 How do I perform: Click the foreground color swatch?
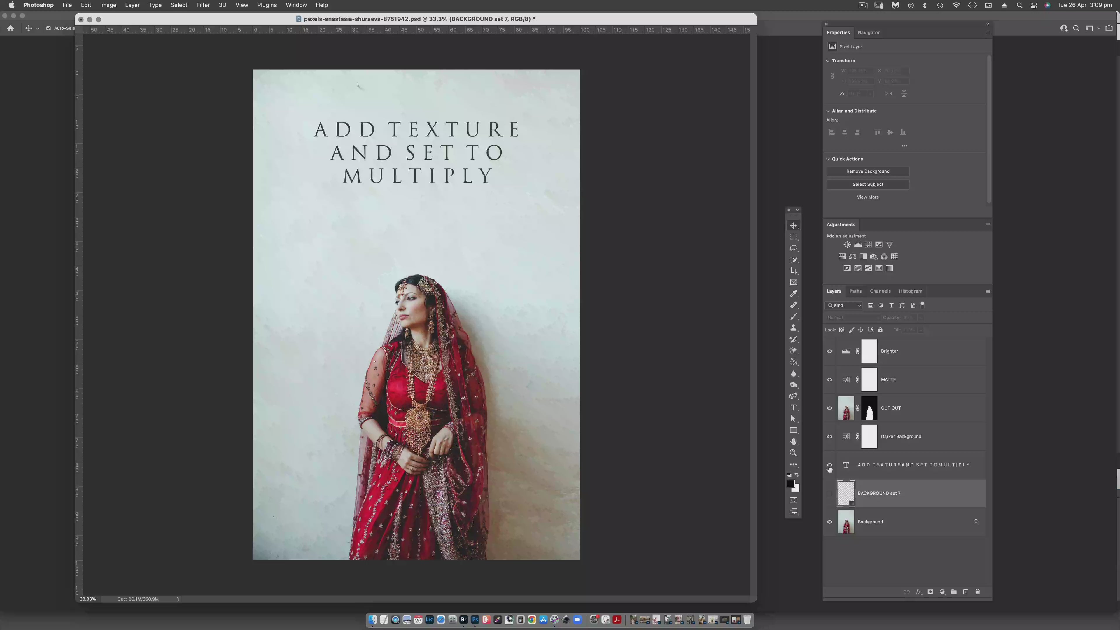click(x=790, y=484)
